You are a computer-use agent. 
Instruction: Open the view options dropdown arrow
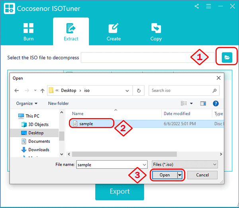pos(191,103)
